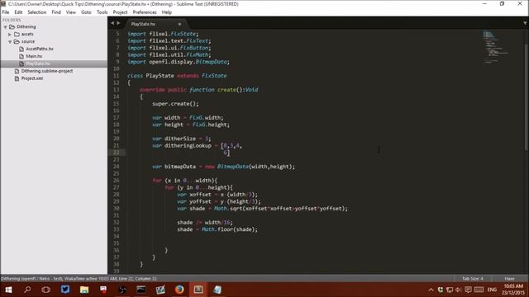
Task: Go to previous tab with left arrow
Action: click(112, 23)
